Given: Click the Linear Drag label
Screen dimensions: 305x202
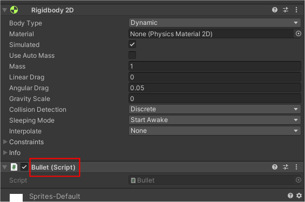Looking at the screenshot, I should (x=27, y=77).
